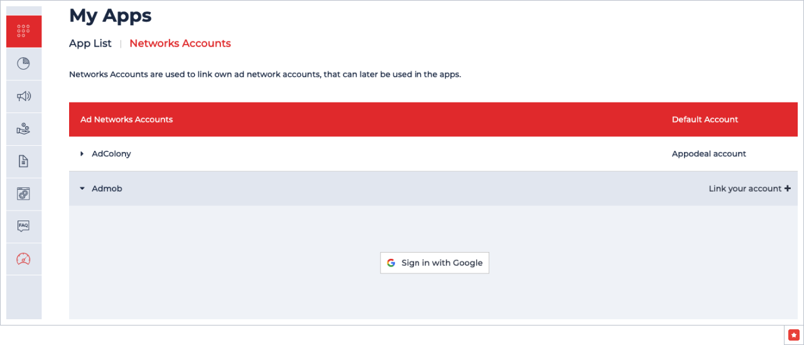The image size is (804, 345).
Task: Click the Default Account column header
Action: (705, 119)
